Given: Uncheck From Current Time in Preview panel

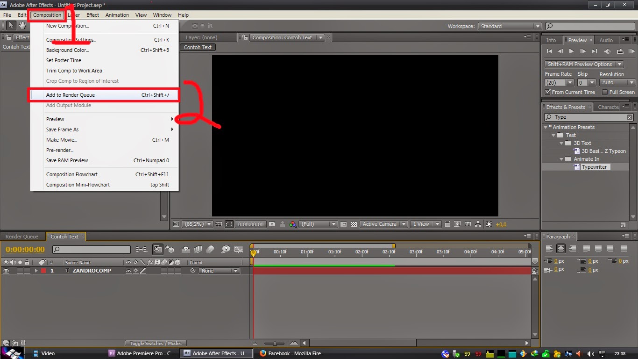Looking at the screenshot, I should click(x=547, y=92).
